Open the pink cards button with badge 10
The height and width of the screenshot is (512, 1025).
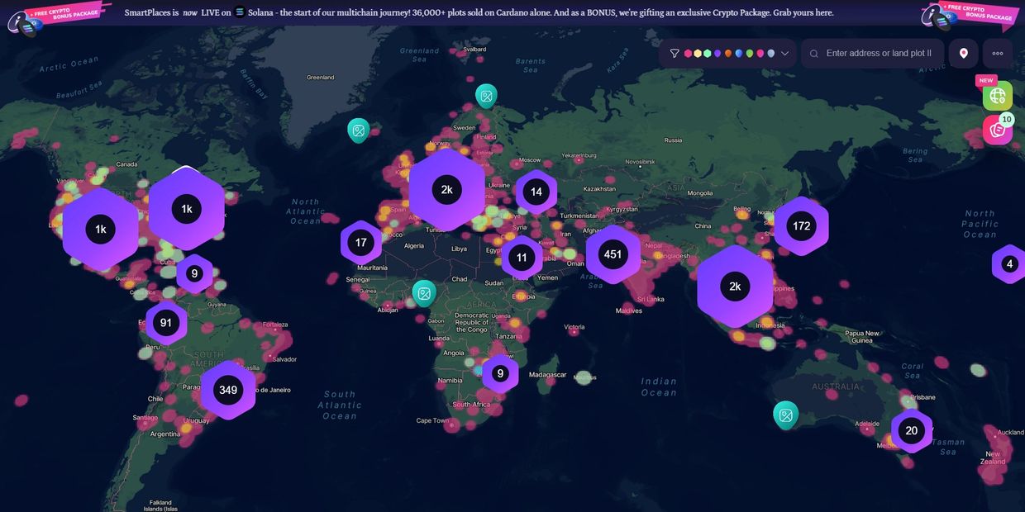click(997, 130)
